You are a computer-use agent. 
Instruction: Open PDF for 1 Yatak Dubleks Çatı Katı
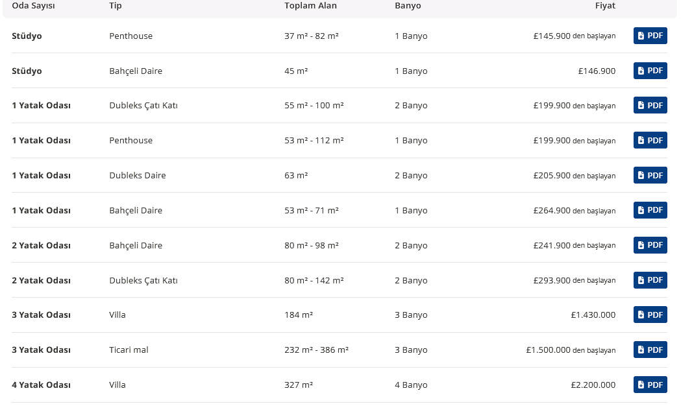(650, 105)
